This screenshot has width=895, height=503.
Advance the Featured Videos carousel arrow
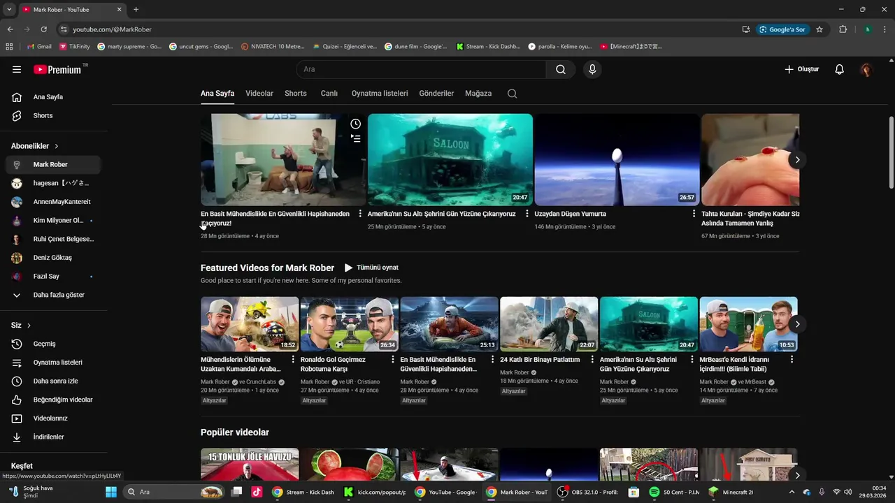point(797,324)
